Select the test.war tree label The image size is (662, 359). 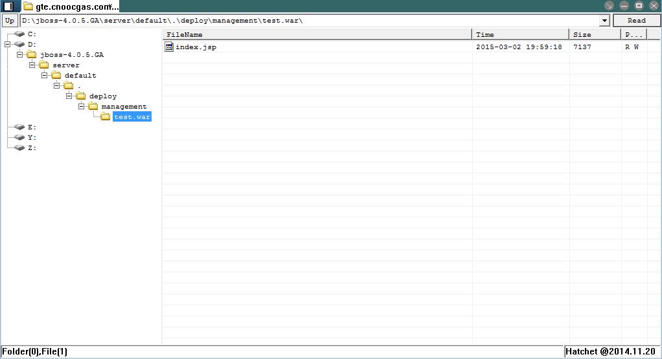click(x=132, y=116)
